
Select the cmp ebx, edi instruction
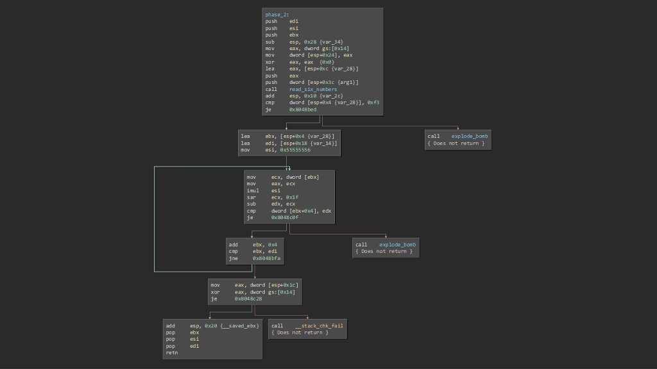pyautogui.click(x=254, y=251)
